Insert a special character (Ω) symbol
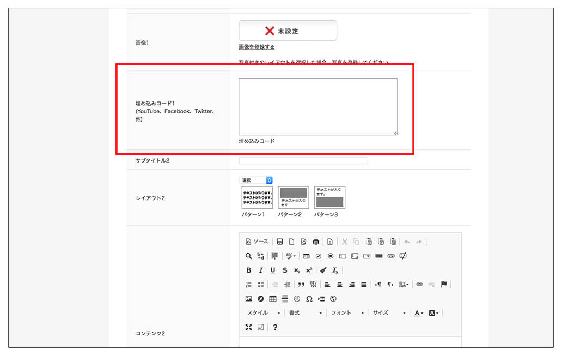The image size is (562, 355). point(309,298)
